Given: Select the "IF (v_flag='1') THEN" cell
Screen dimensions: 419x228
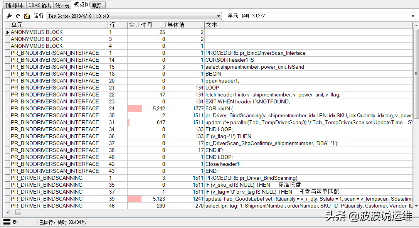Looking at the screenshot, I should coord(309,136).
